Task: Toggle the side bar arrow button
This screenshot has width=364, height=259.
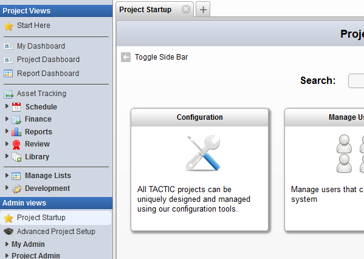Action: click(x=126, y=57)
